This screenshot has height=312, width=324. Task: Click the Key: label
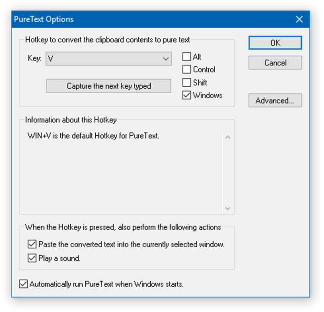coord(34,59)
